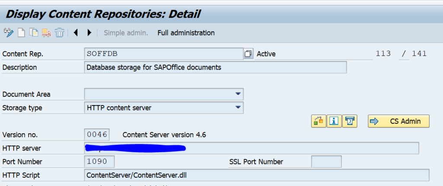443x186 pixels.
Task: Click the blue Info status icon button
Action: [334, 121]
